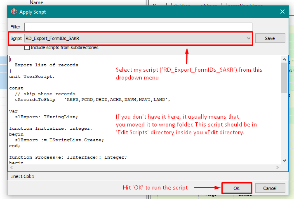The image size is (294, 199).
Task: Click the vertical scrollbar thumb in script editor
Action: pos(284,78)
